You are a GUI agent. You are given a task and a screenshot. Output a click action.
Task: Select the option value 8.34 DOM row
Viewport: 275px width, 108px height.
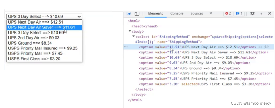tap(189, 68)
